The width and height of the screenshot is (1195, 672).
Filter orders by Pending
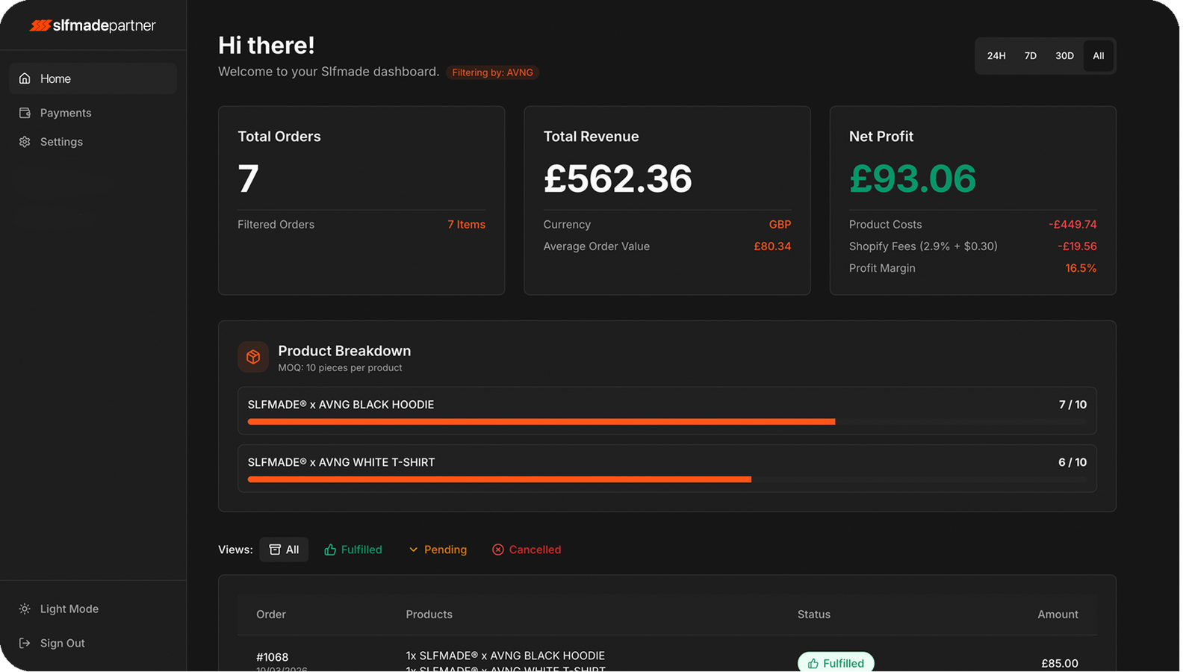(x=438, y=550)
